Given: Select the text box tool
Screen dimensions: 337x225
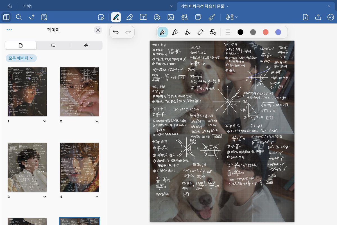Looking at the screenshot, I should (143, 17).
